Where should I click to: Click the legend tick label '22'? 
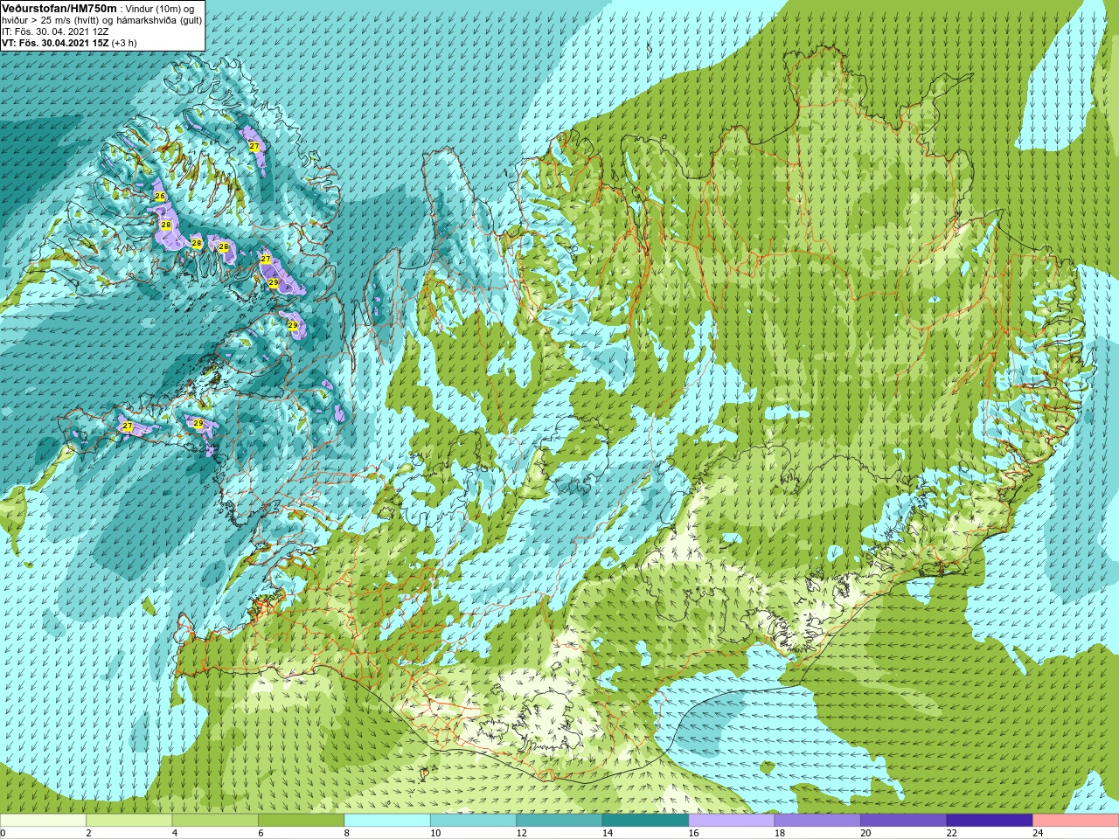951,833
